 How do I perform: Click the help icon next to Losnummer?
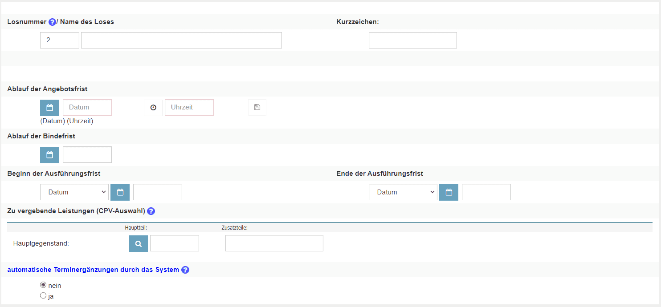click(52, 22)
